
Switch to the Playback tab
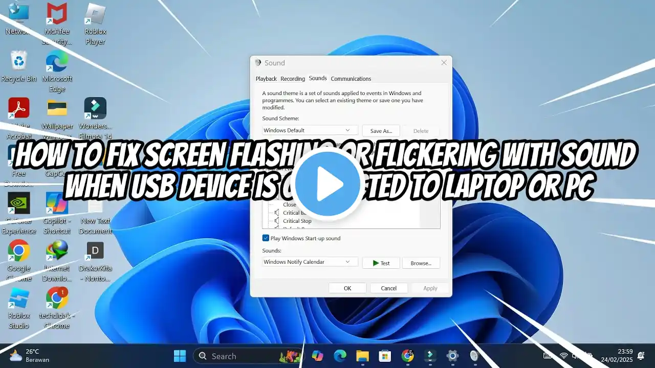[266, 79]
